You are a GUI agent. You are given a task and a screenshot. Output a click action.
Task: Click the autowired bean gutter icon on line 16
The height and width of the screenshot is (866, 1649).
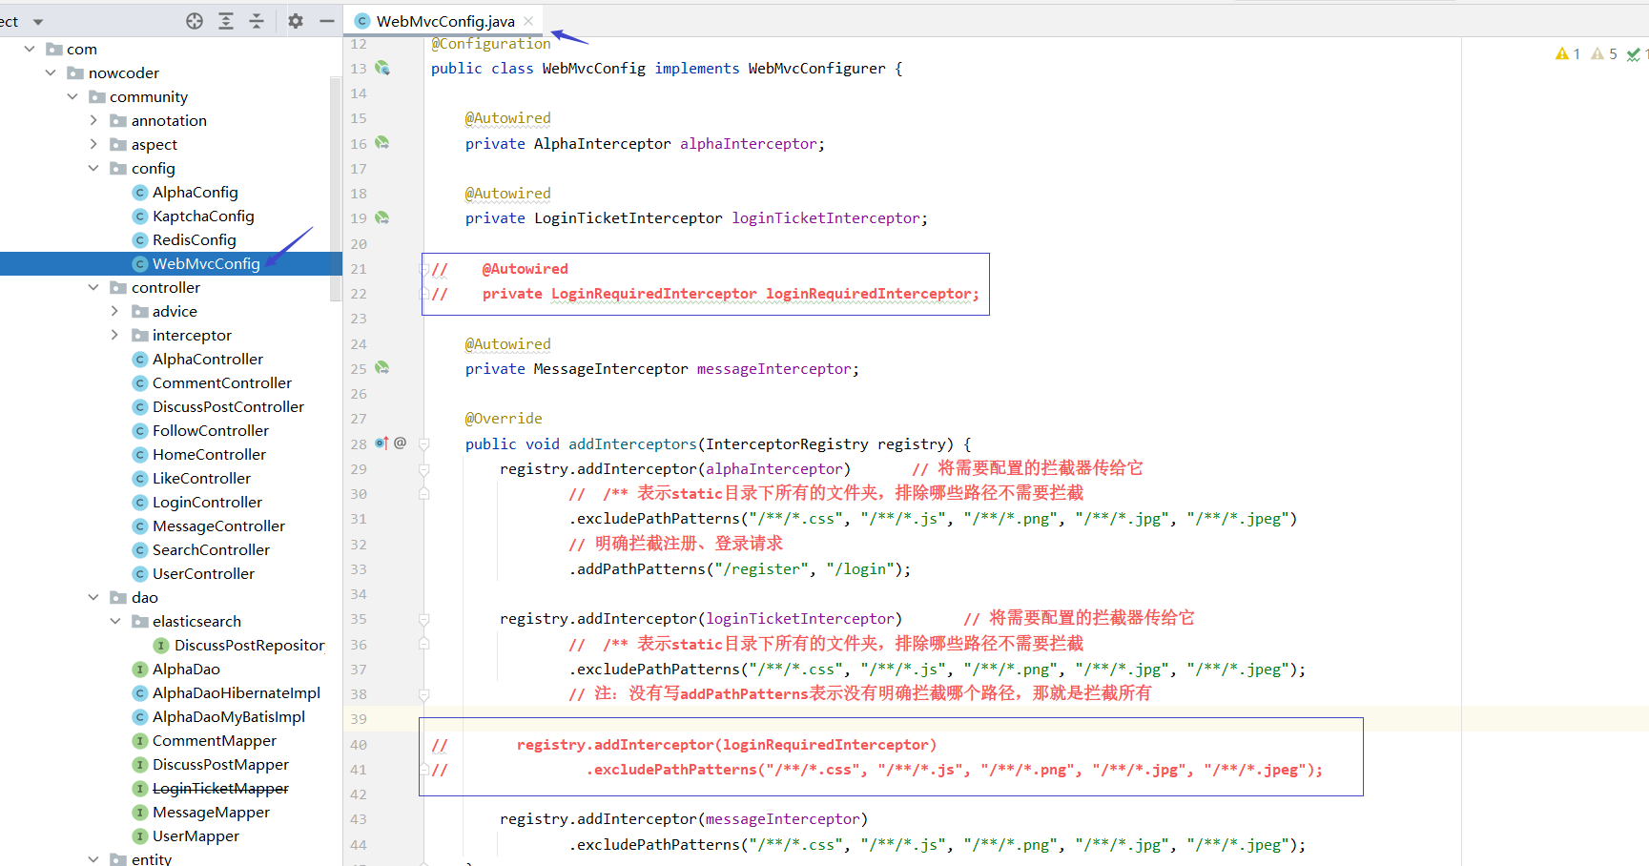[x=382, y=143]
